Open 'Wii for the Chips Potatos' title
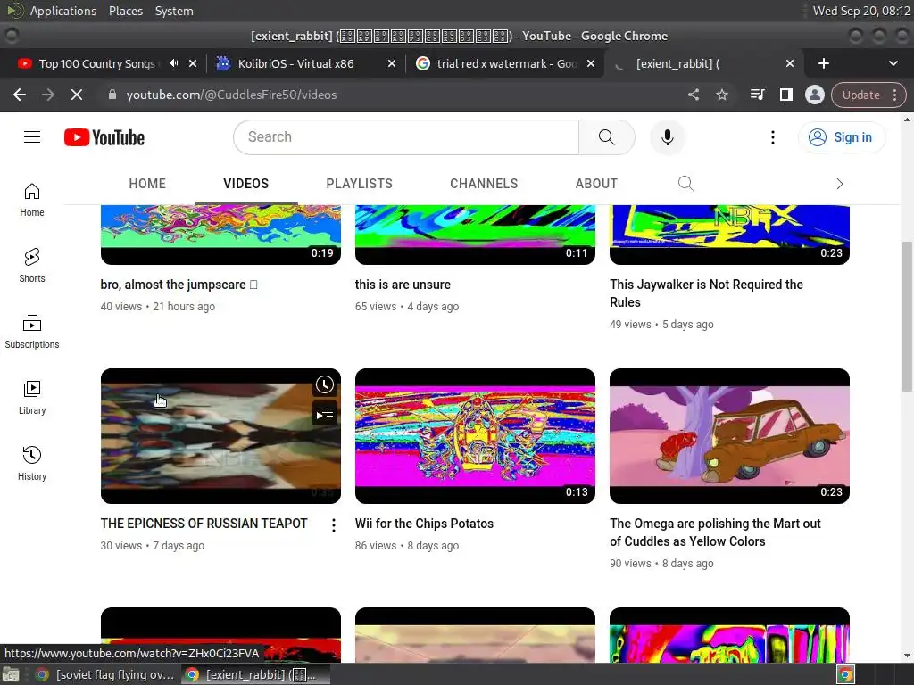The height and width of the screenshot is (685, 914). tap(424, 524)
